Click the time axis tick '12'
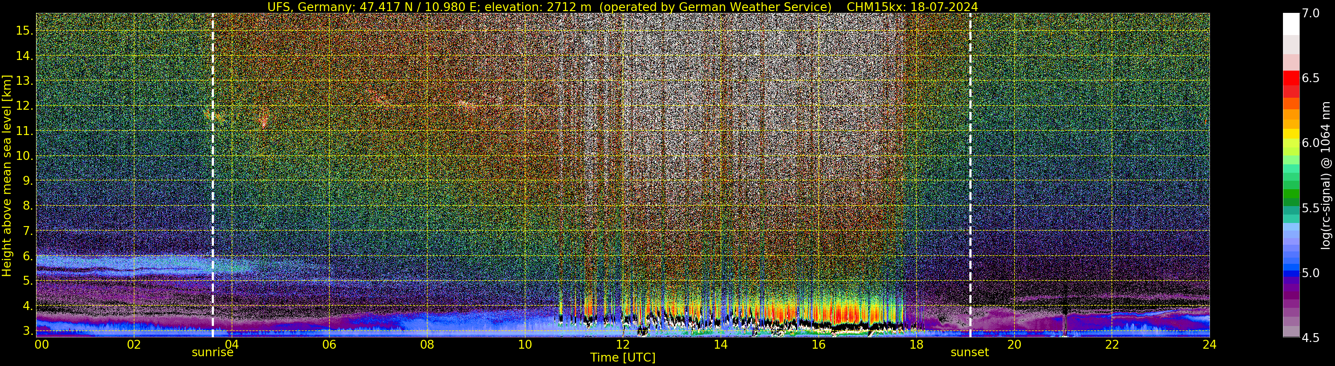 [623, 344]
